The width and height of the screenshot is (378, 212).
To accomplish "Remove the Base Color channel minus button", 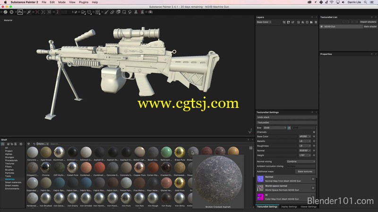I will coord(314,137).
